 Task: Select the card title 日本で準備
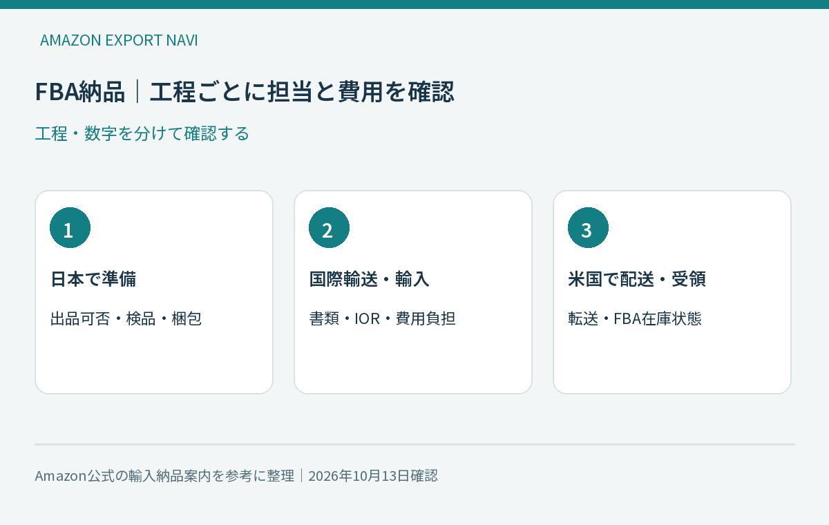(93, 279)
